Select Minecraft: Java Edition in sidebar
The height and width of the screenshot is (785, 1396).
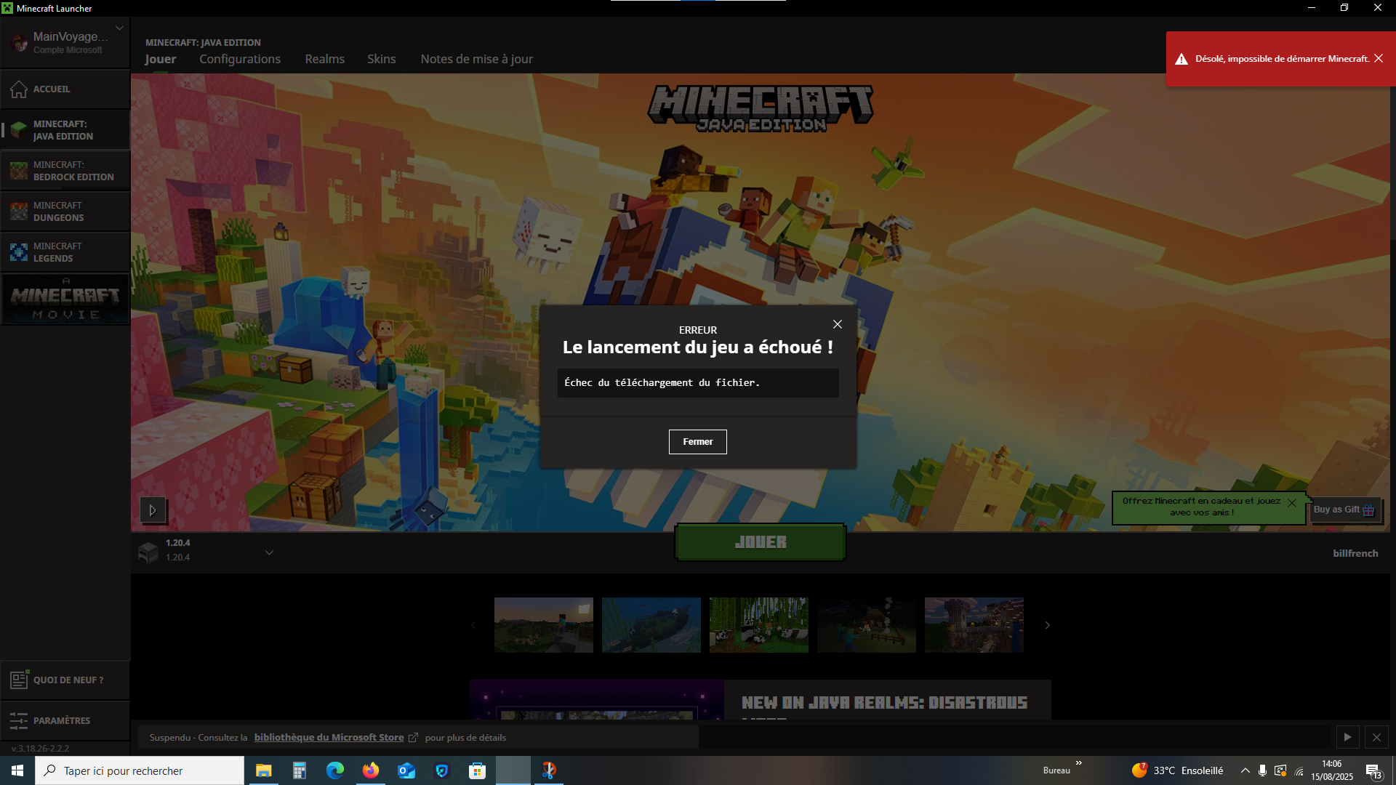65,130
